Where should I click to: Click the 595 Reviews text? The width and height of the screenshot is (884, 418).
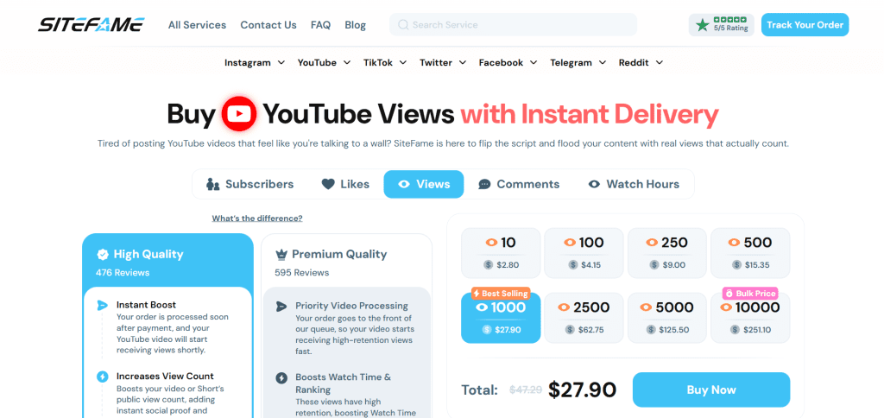301,273
